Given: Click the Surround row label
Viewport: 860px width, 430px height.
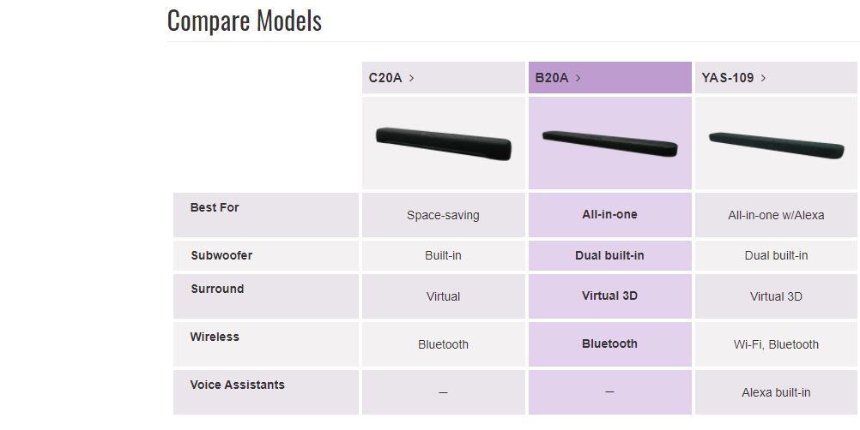Looking at the screenshot, I should pos(217,289).
